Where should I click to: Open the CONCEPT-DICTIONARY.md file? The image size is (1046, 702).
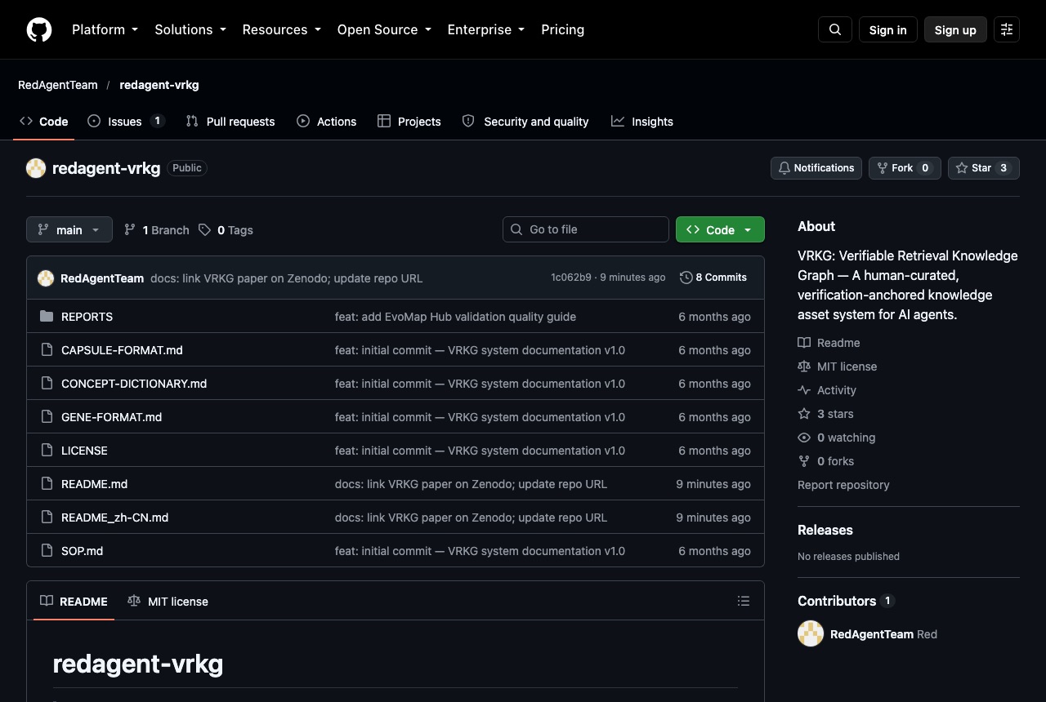click(134, 384)
